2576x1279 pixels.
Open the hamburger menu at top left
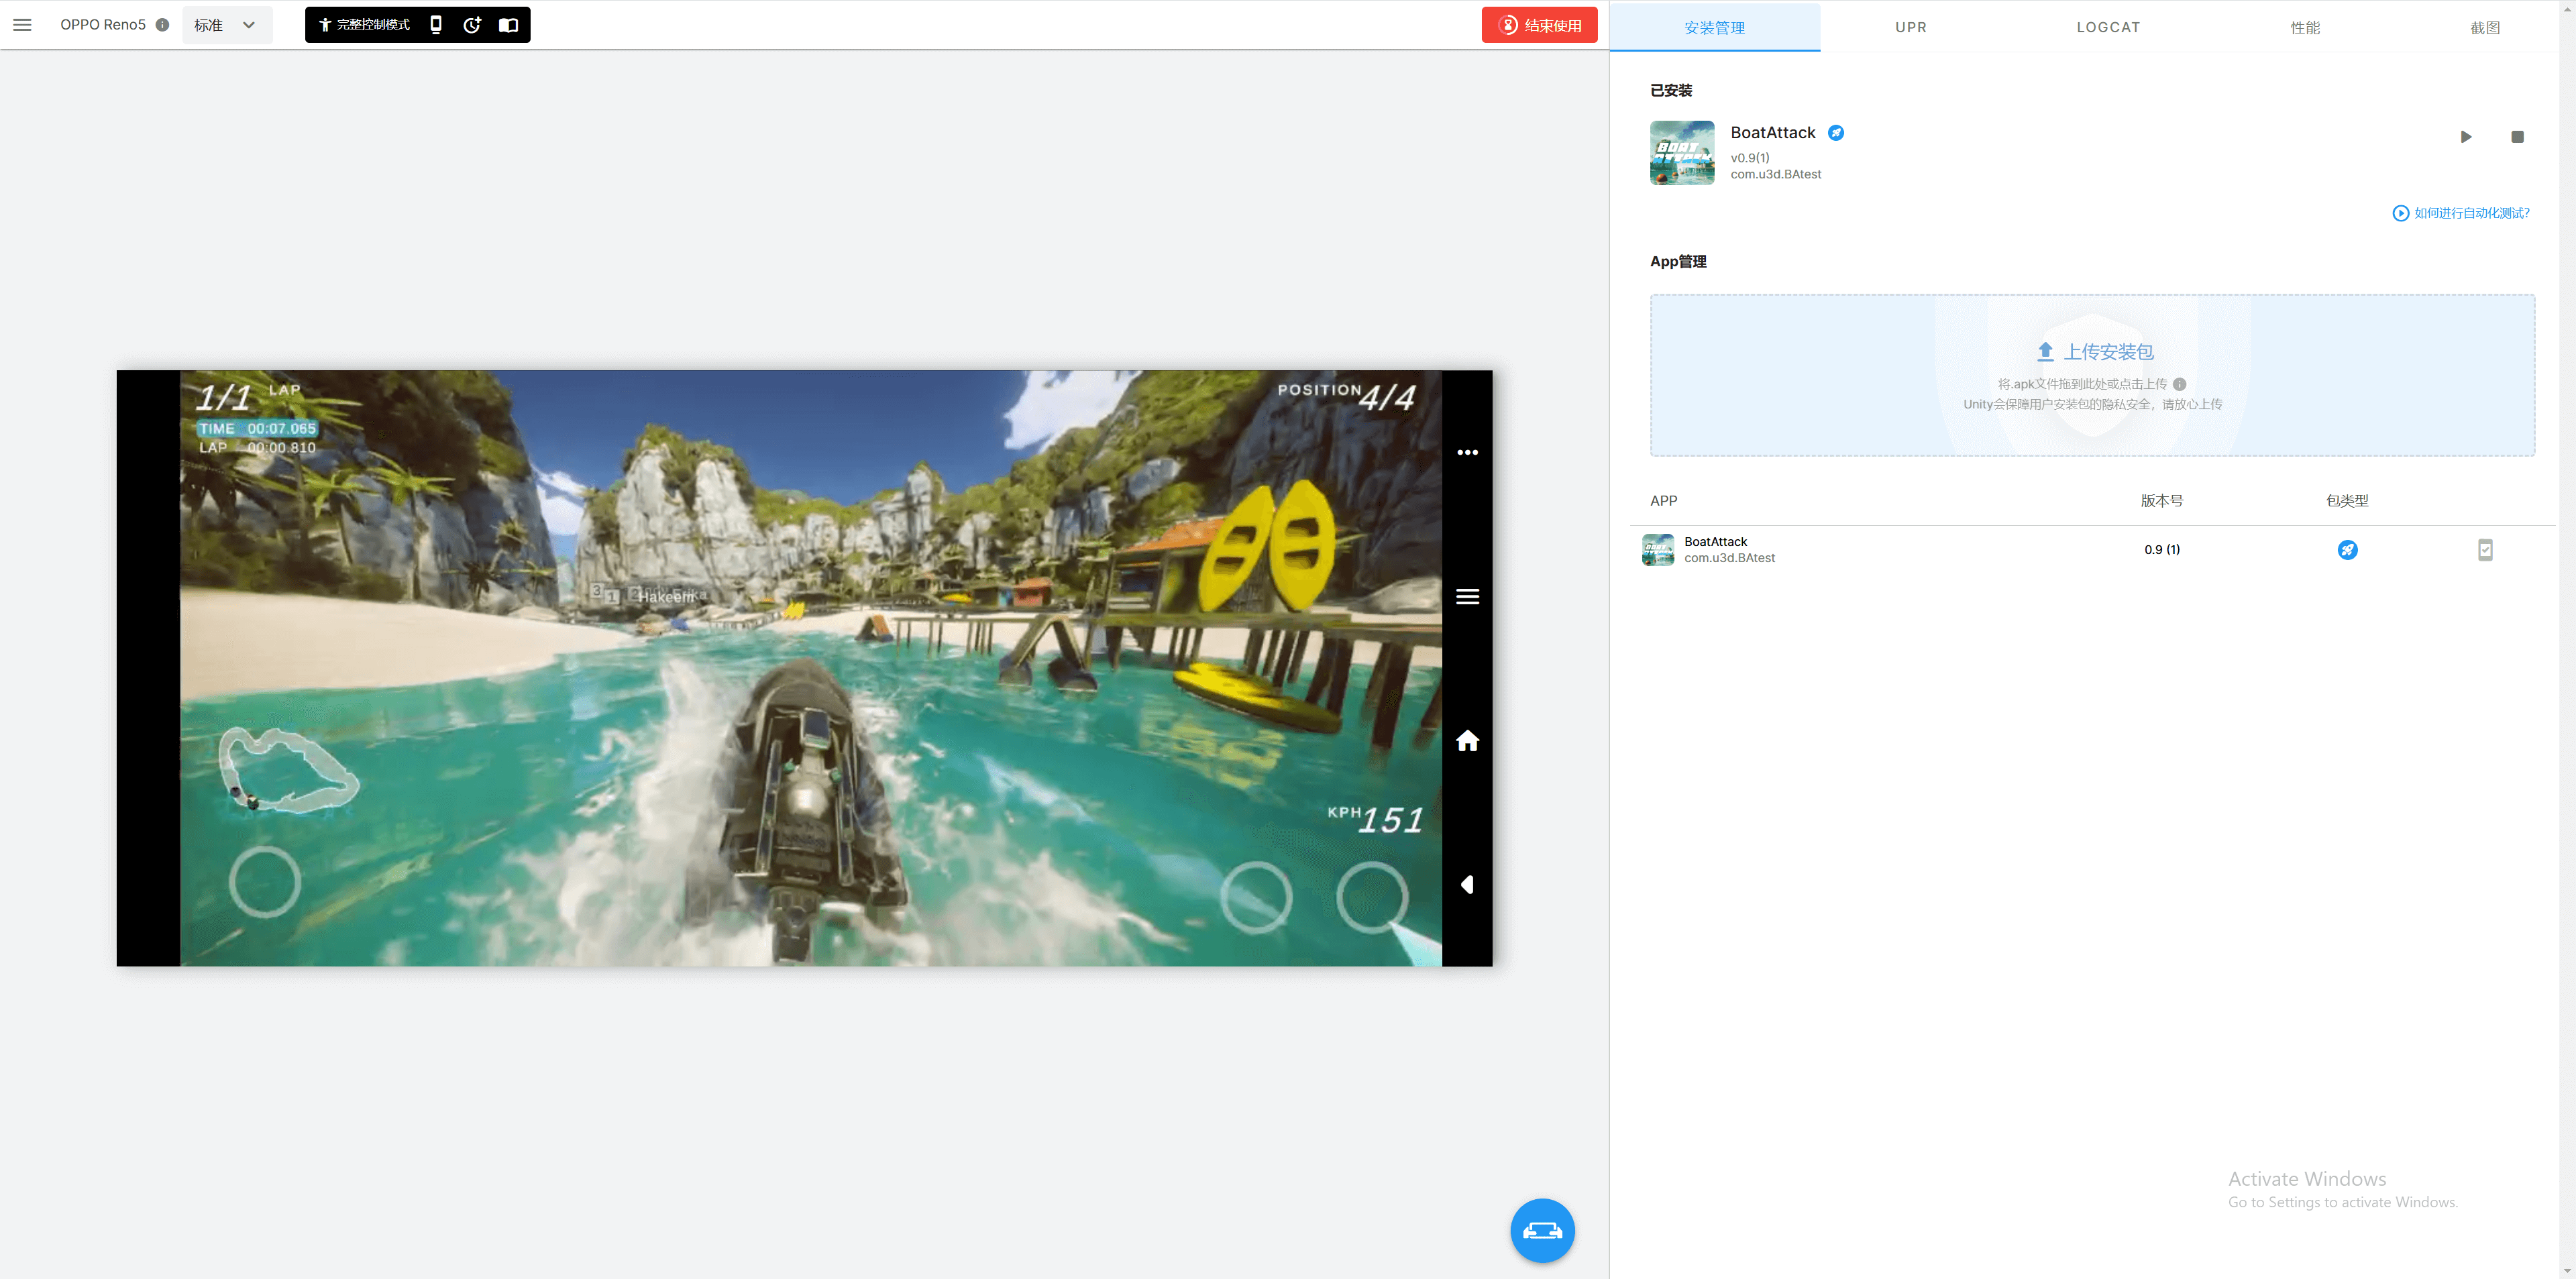(x=22, y=25)
